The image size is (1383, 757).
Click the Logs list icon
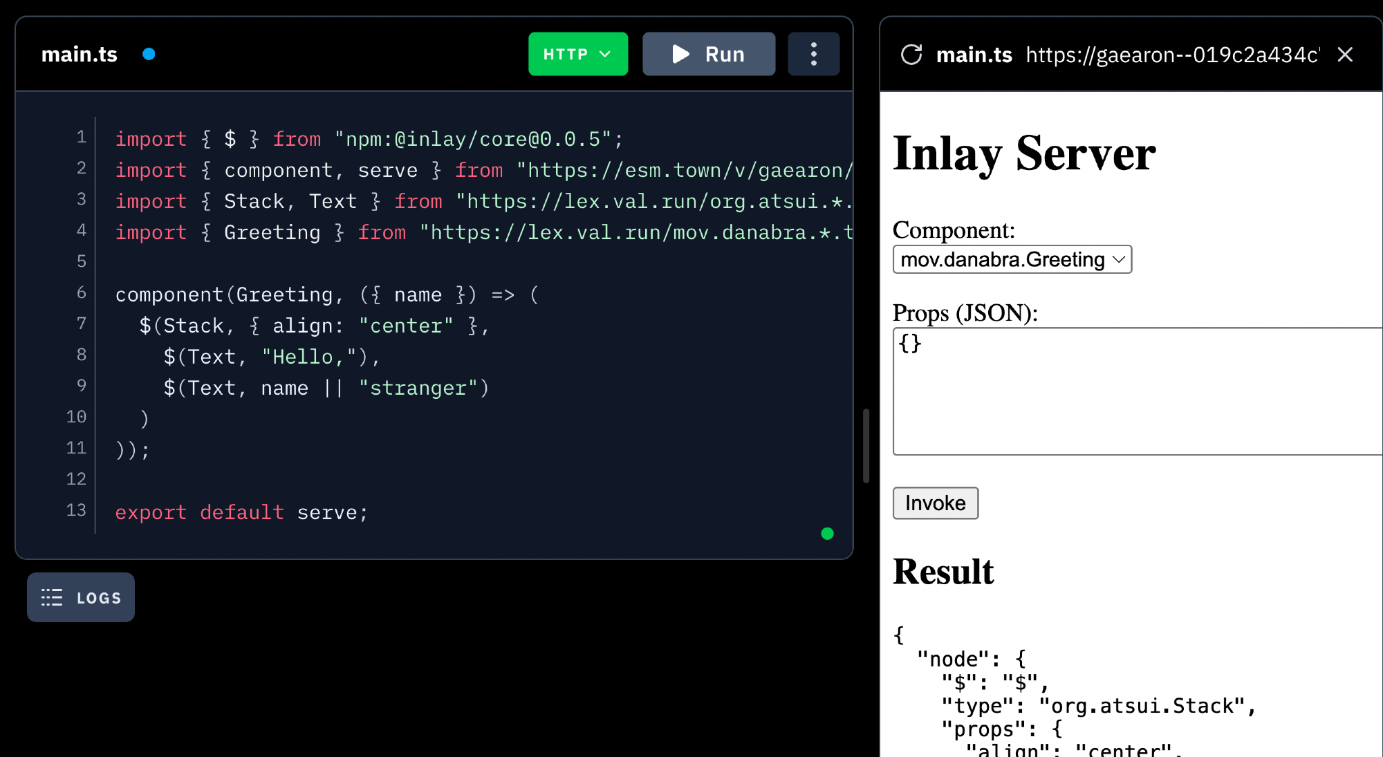point(52,597)
